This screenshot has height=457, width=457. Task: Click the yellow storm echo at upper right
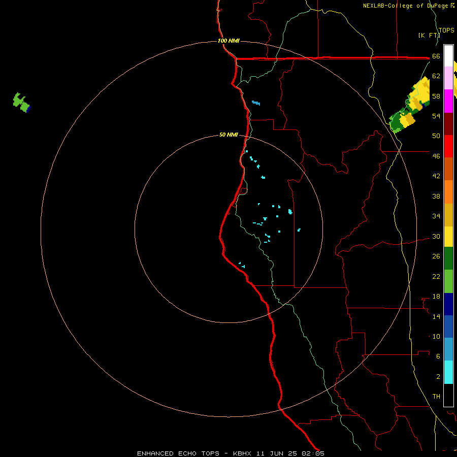click(x=420, y=93)
